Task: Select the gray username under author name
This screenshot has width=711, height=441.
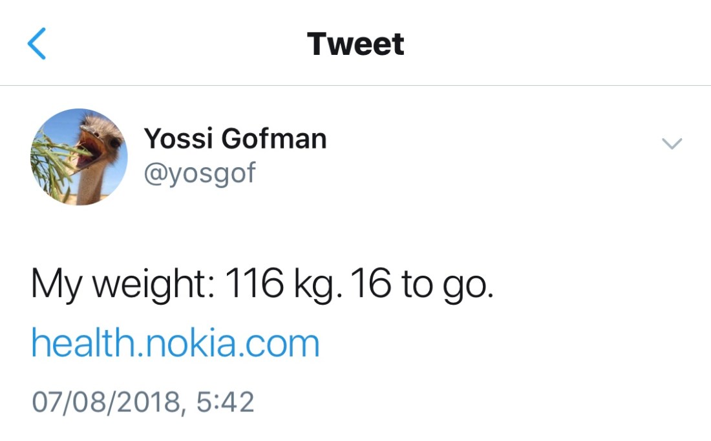Action: coord(200,173)
